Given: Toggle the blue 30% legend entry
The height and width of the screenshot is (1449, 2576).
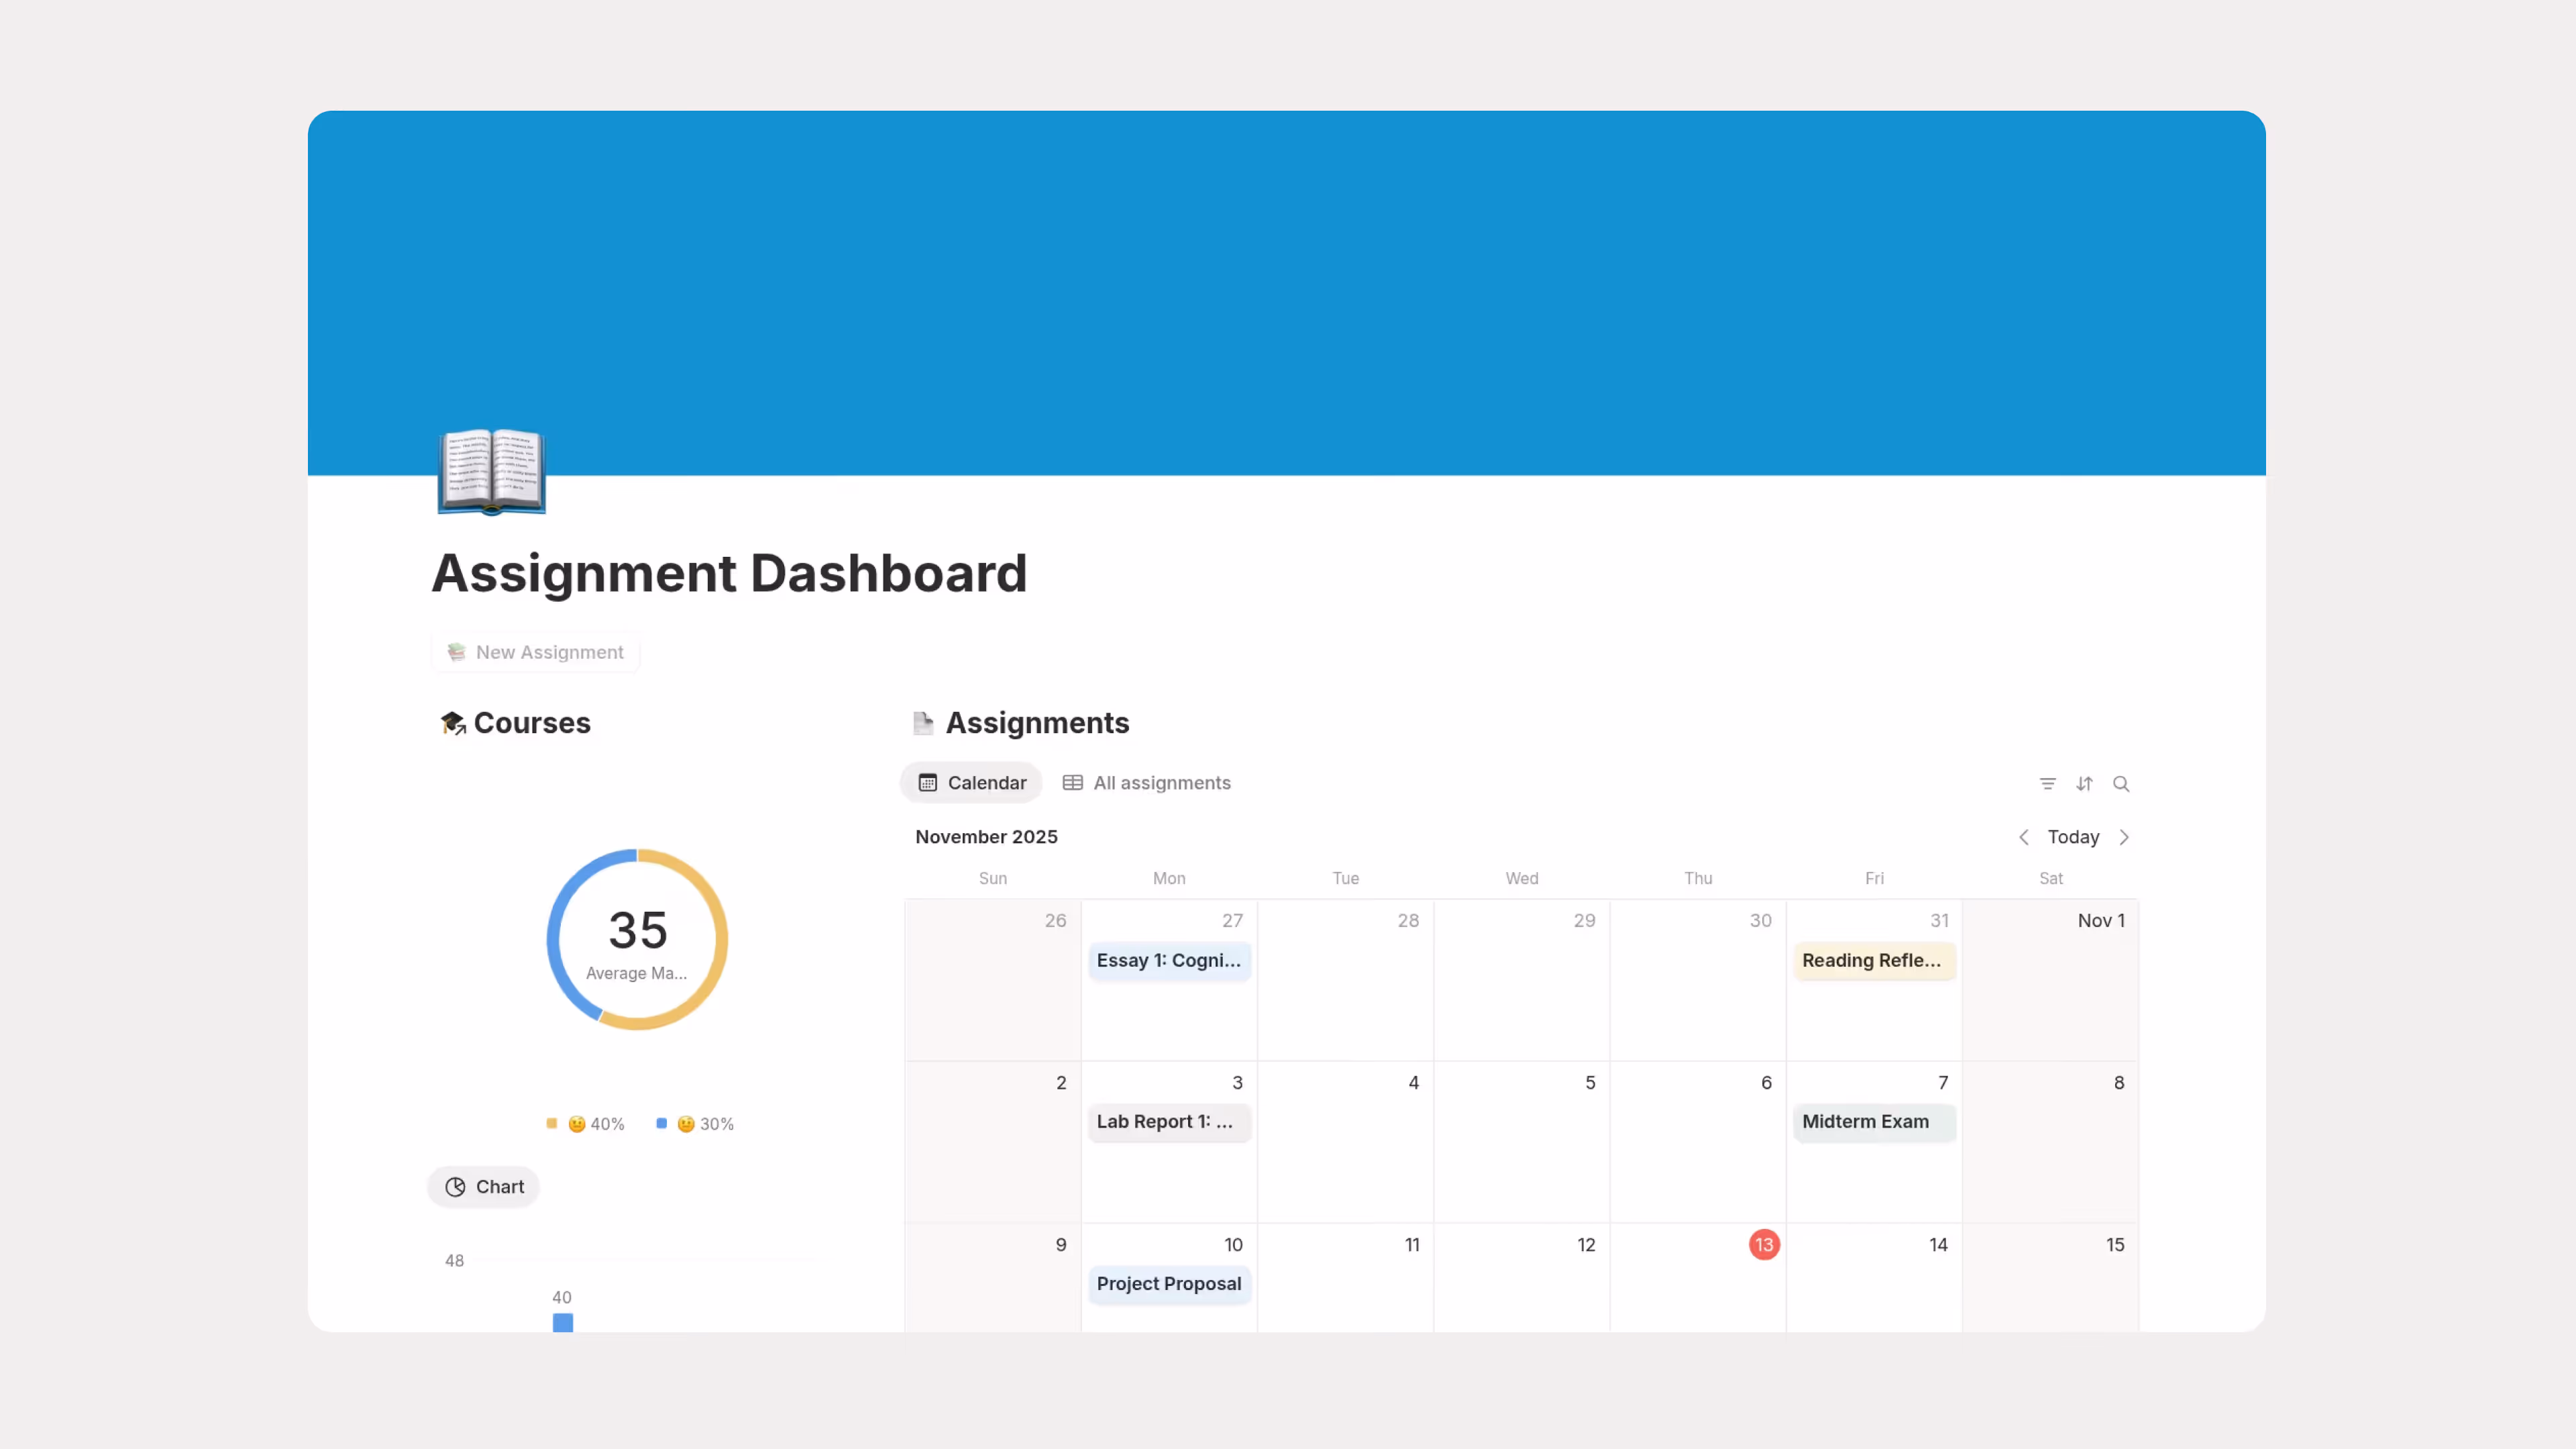Looking at the screenshot, I should click(x=694, y=1123).
